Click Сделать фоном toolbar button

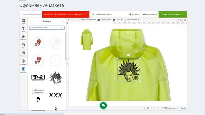coord(104,20)
